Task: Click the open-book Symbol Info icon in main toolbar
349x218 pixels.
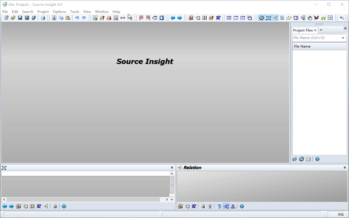Action: 204,18
